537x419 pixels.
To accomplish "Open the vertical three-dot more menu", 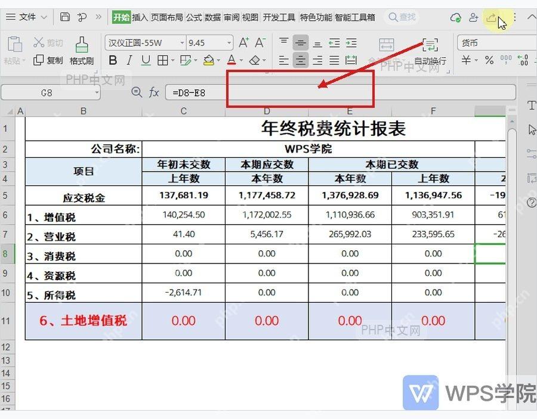I will tap(515, 17).
